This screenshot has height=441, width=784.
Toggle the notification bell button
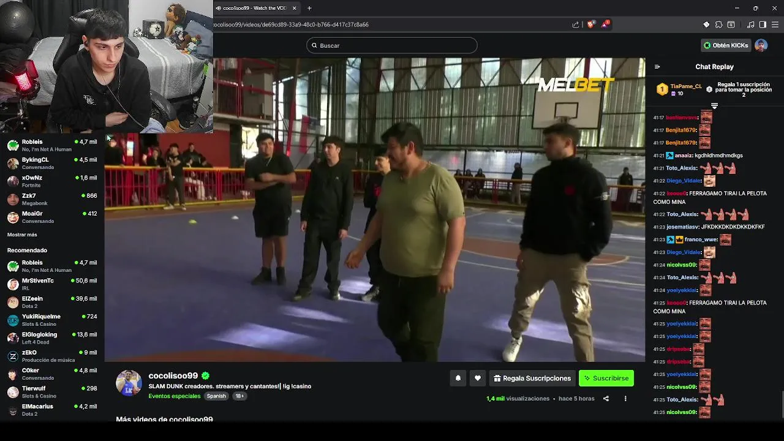(458, 379)
